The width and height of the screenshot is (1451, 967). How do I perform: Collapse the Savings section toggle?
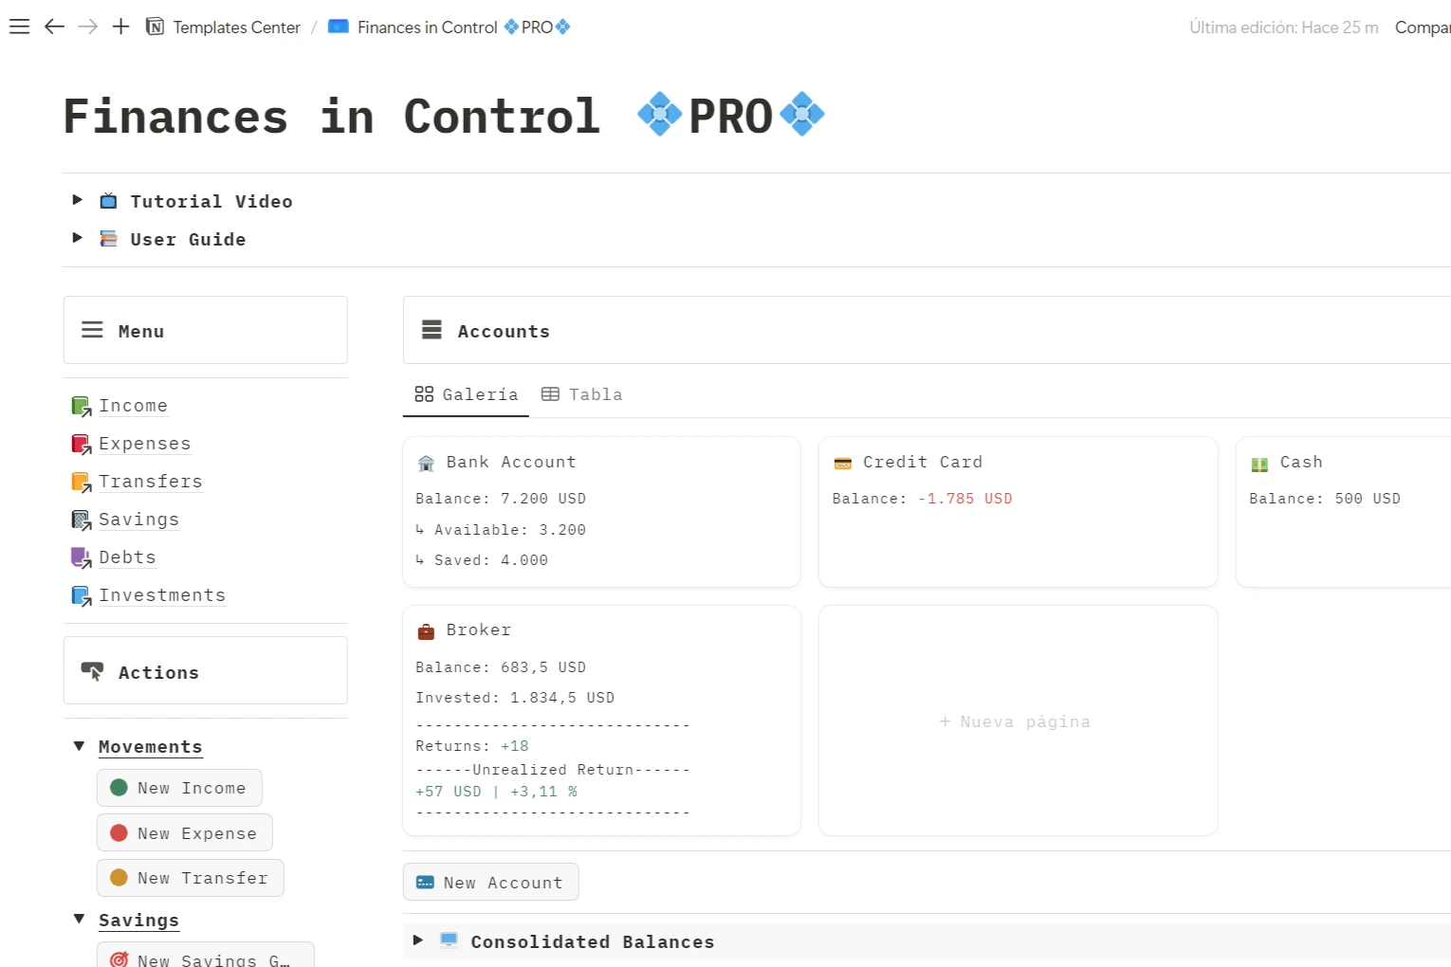pyautogui.click(x=79, y=919)
